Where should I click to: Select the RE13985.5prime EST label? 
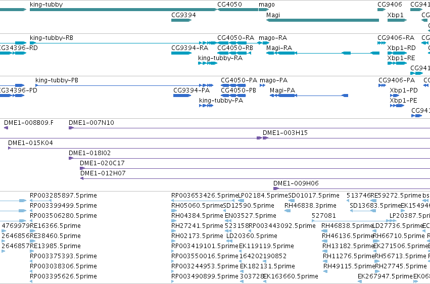click(55, 247)
